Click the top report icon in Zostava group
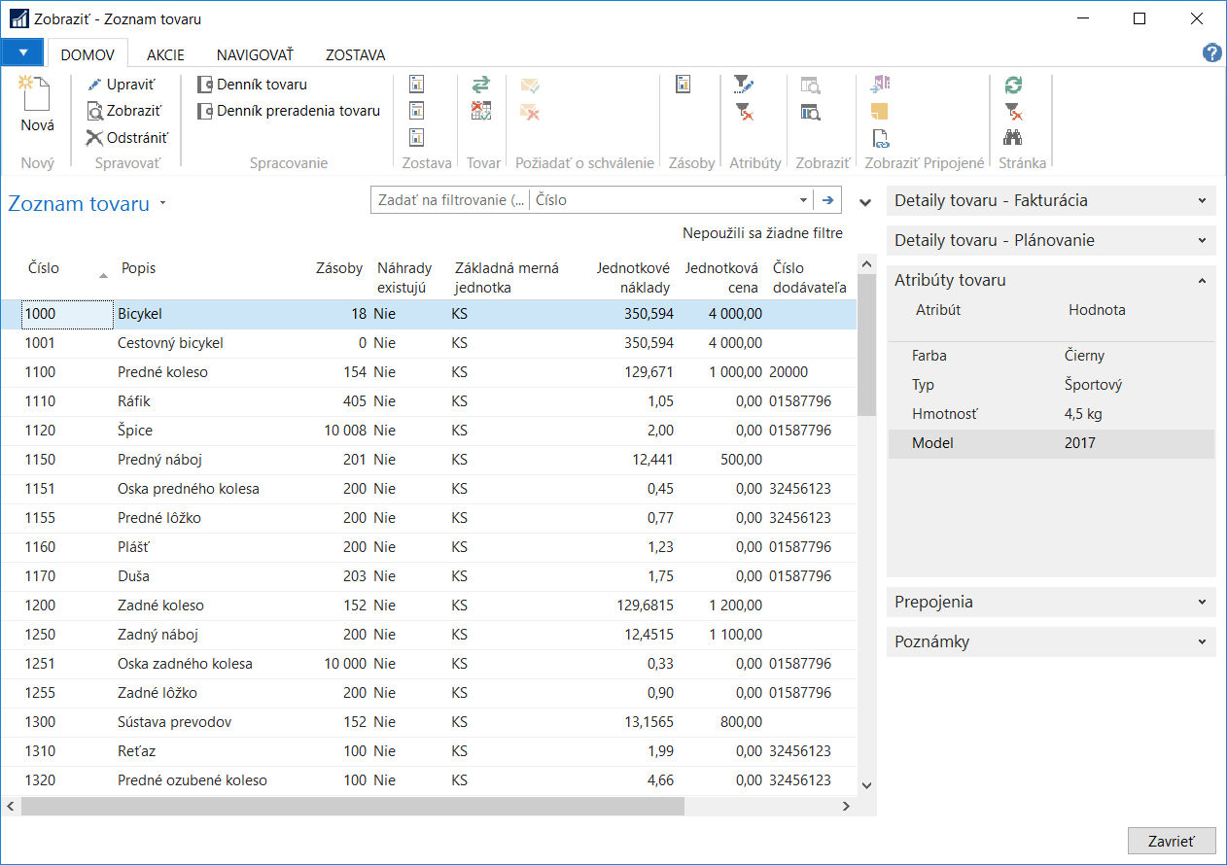1227x865 pixels. click(x=417, y=85)
